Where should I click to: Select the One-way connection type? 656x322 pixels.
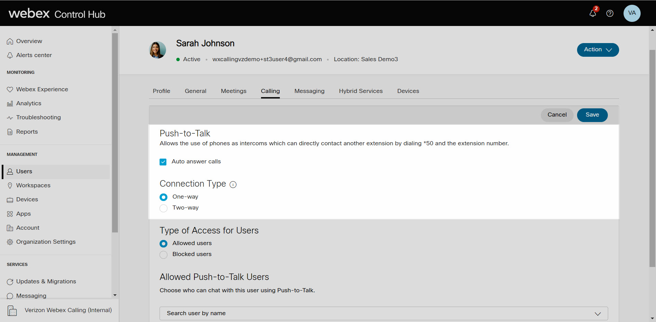tap(164, 197)
